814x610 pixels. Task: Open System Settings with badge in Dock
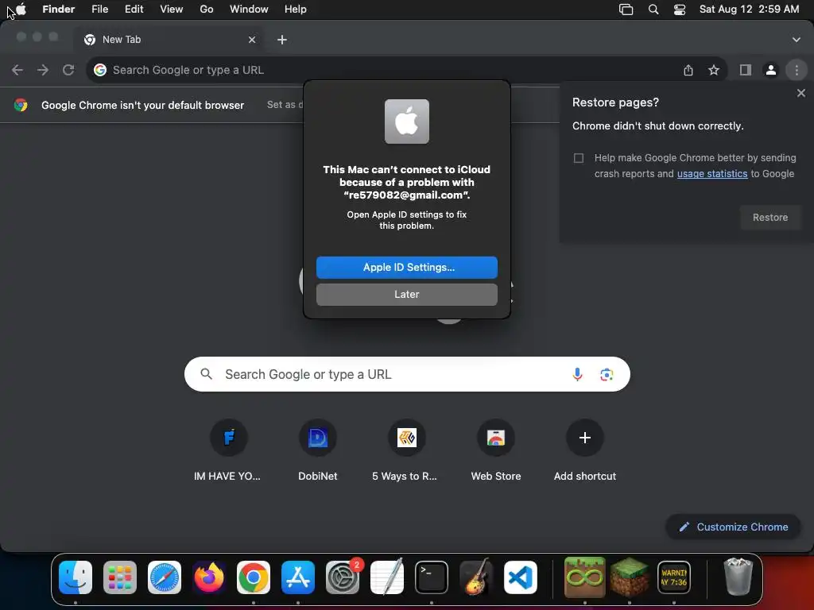click(343, 577)
